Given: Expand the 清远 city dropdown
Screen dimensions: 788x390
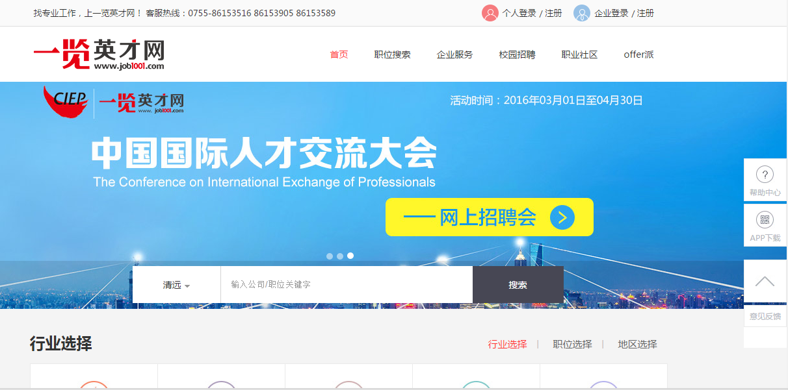Looking at the screenshot, I should point(176,285).
